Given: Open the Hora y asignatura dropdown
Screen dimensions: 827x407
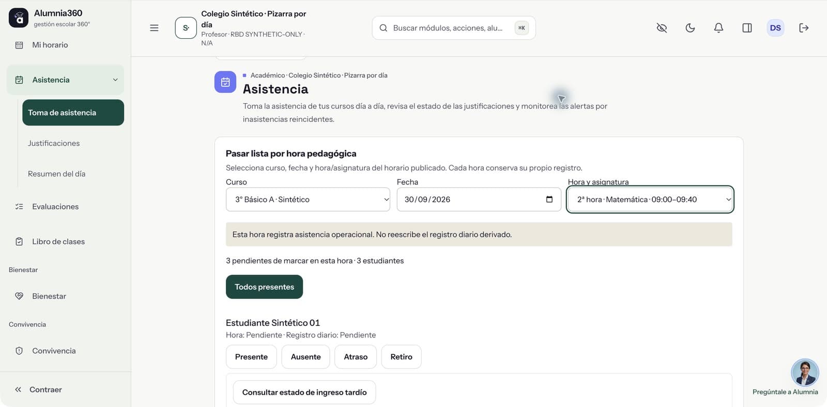Looking at the screenshot, I should coord(650,199).
